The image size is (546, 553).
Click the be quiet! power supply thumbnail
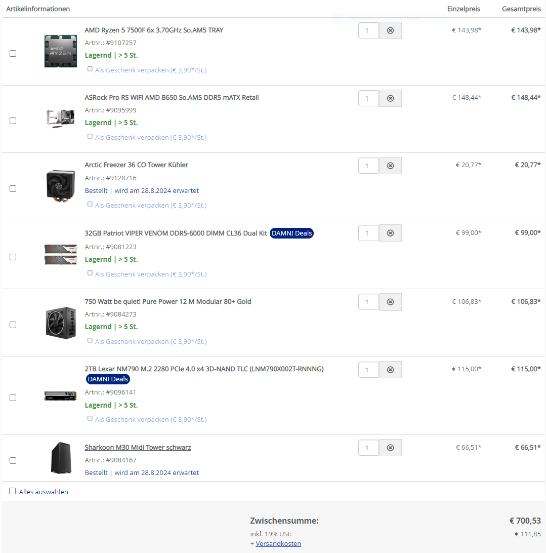[x=61, y=323]
